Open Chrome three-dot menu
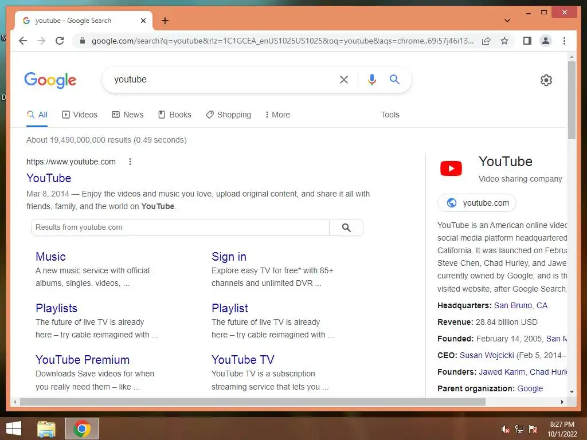This screenshot has height=440, width=587. (x=564, y=41)
